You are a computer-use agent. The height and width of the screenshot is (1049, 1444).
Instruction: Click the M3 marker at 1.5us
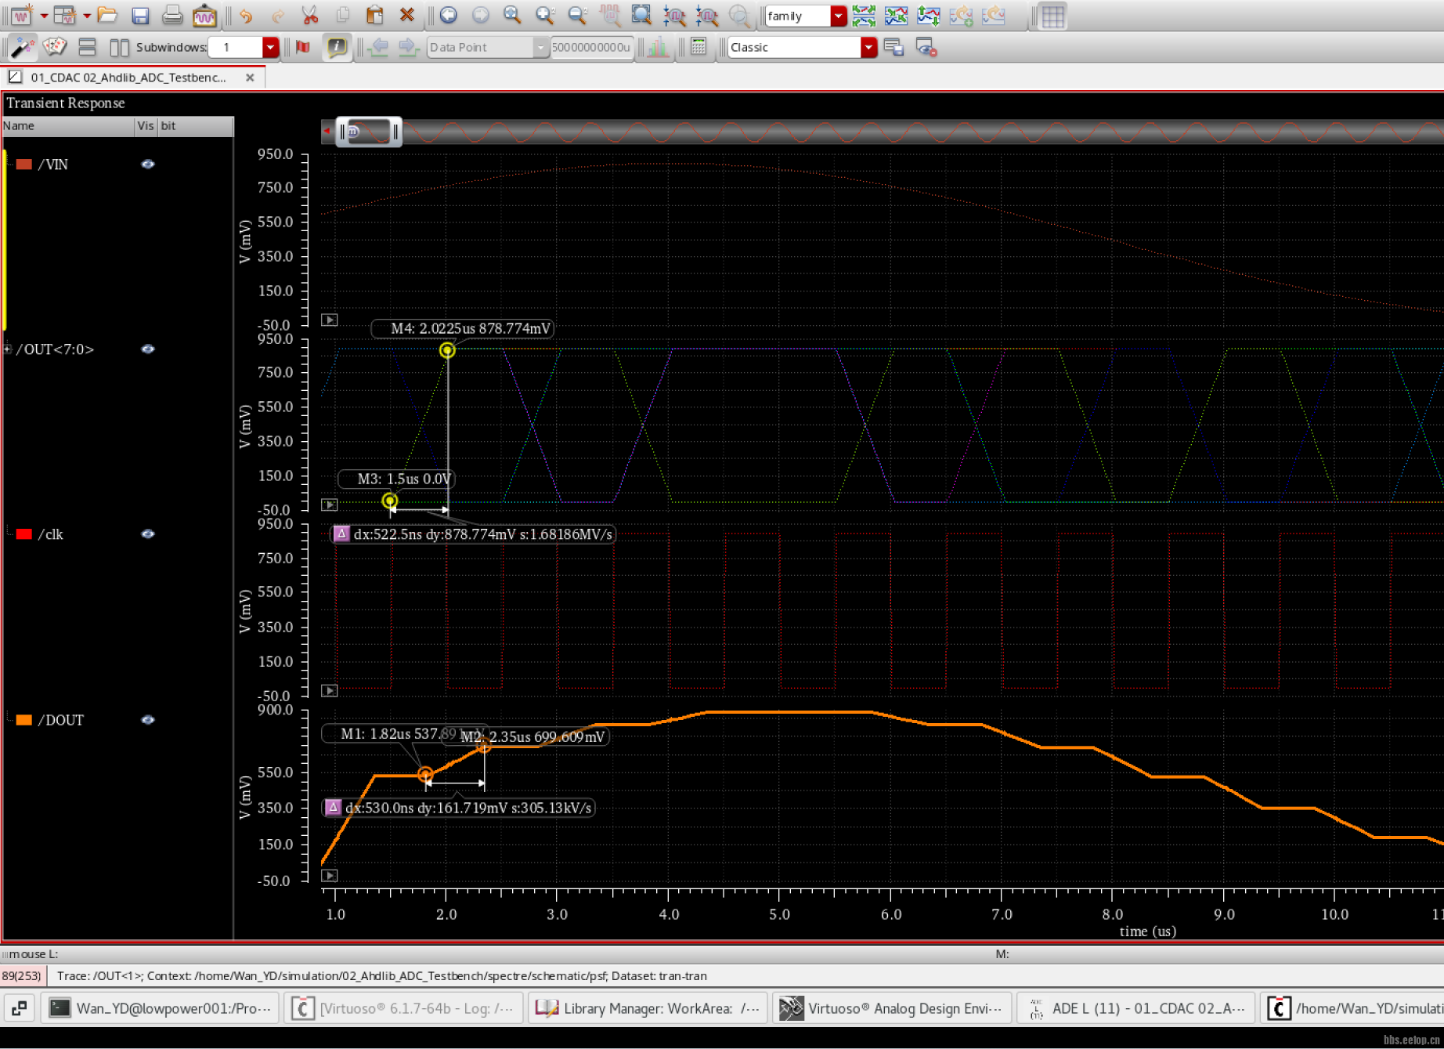click(389, 501)
